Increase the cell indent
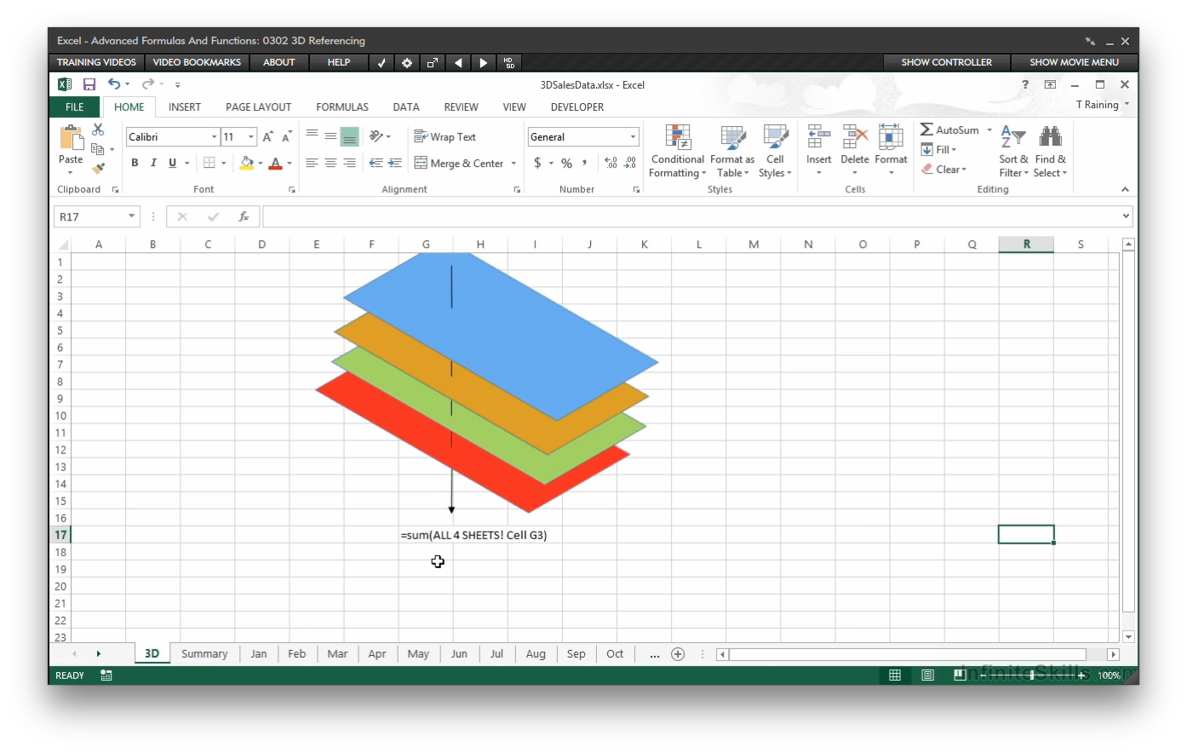 [x=395, y=163]
